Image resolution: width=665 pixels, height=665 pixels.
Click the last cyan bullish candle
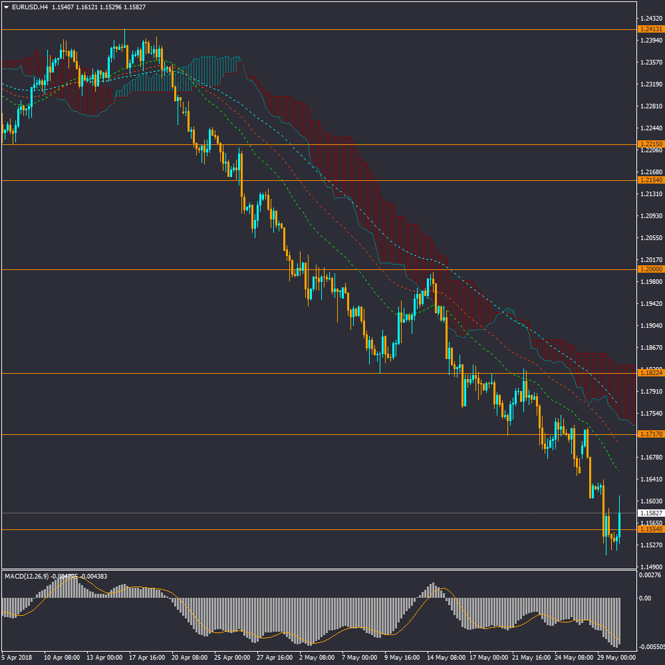tap(619, 525)
